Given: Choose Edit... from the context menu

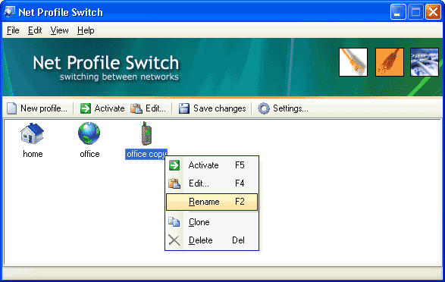Looking at the screenshot, I should coord(212,183).
